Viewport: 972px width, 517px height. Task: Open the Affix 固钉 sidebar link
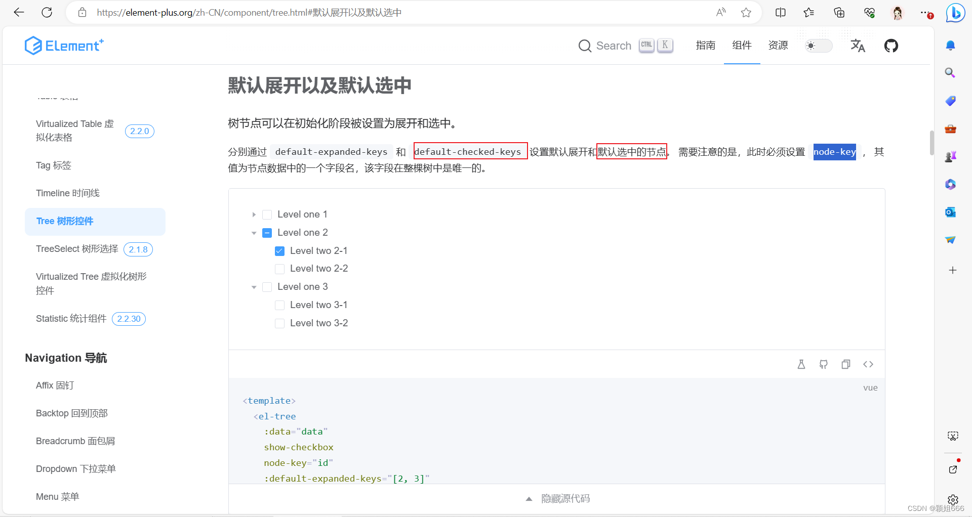(55, 385)
